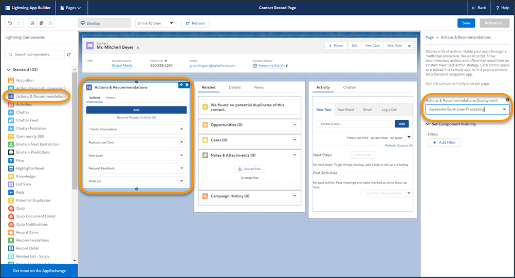Click the Desktop form factor selector
Screen dimensions: 515x278
point(104,23)
